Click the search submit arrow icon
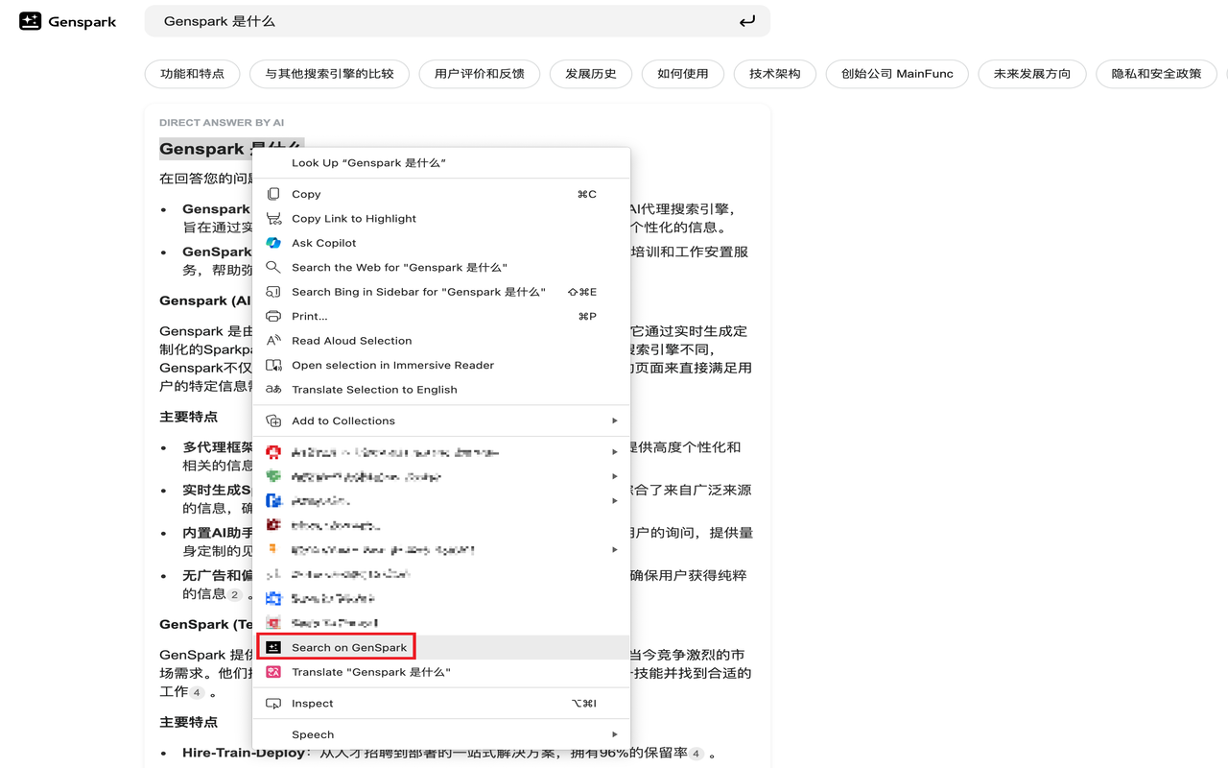This screenshot has width=1228, height=768. point(747,21)
